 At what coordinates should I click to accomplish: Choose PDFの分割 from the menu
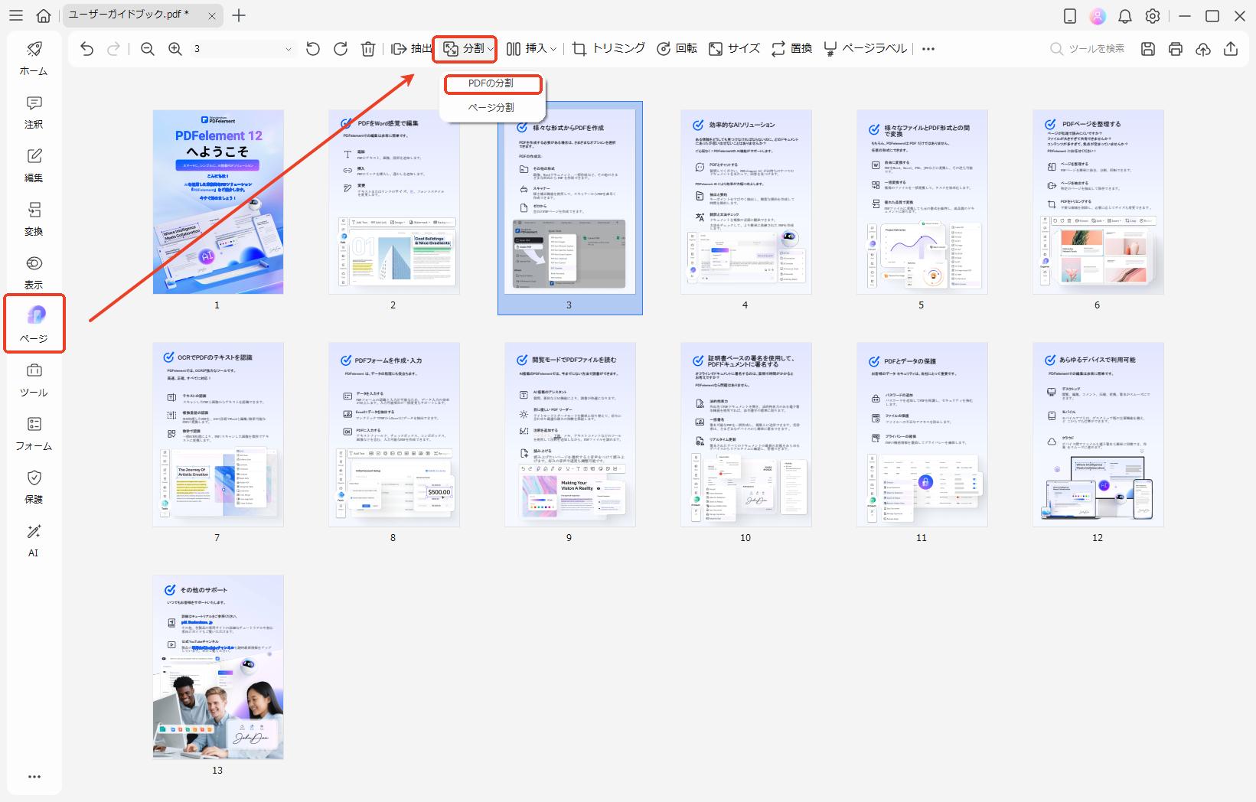tap(491, 83)
